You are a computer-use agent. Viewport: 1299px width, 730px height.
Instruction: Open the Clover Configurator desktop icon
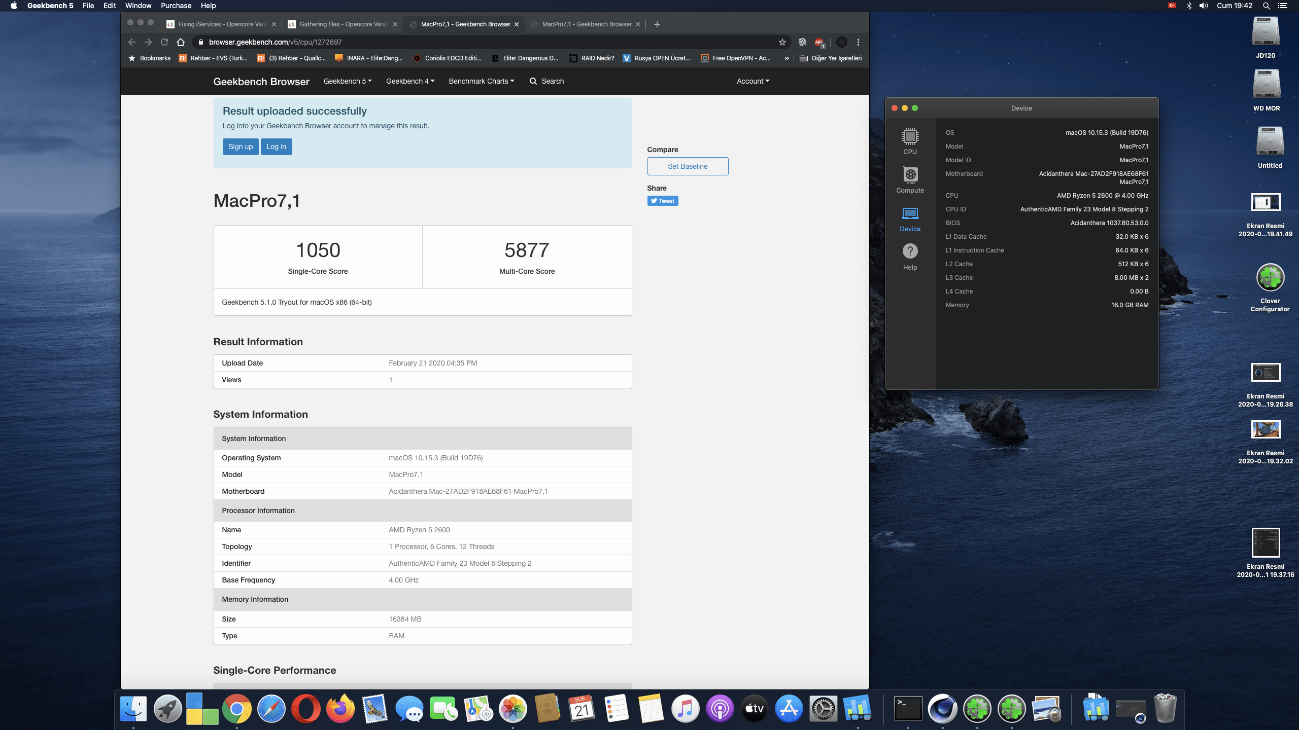coord(1270,278)
